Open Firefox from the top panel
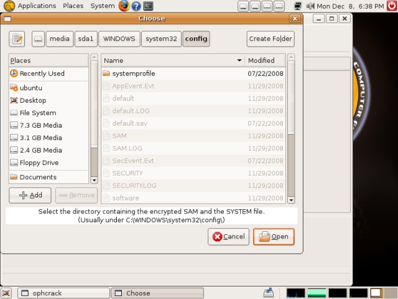Screen dimensions: 398x299 click(124, 6)
